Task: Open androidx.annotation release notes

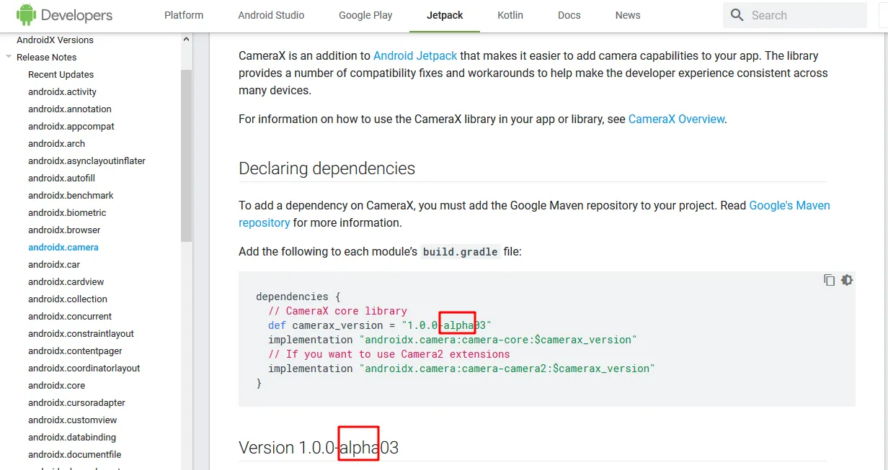Action: pyautogui.click(x=70, y=109)
